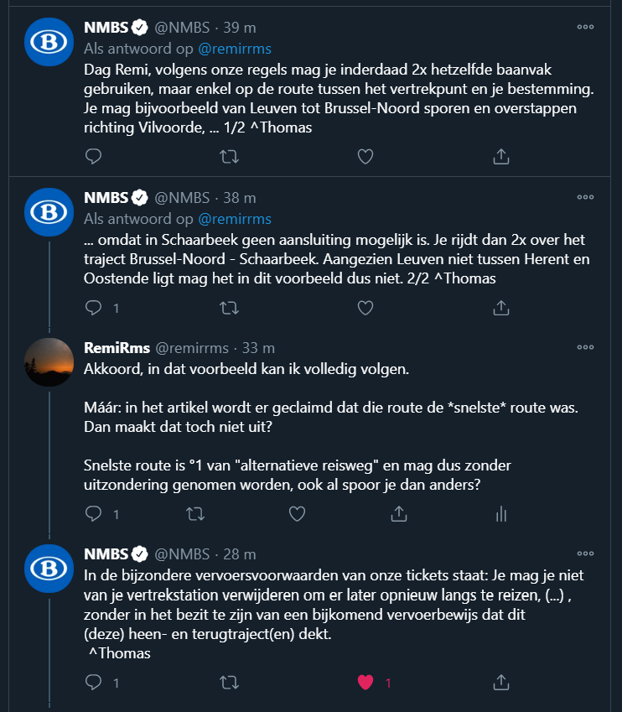Share the NMBS tweet ending 2/2 ^Thomas
This screenshot has width=622, height=712.
500,308
